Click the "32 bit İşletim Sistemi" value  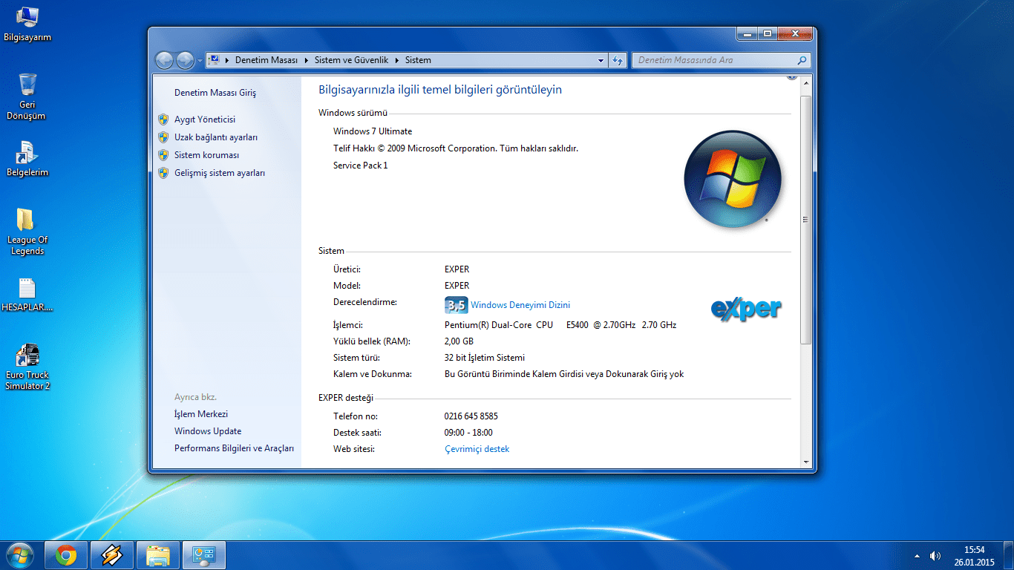coord(485,358)
